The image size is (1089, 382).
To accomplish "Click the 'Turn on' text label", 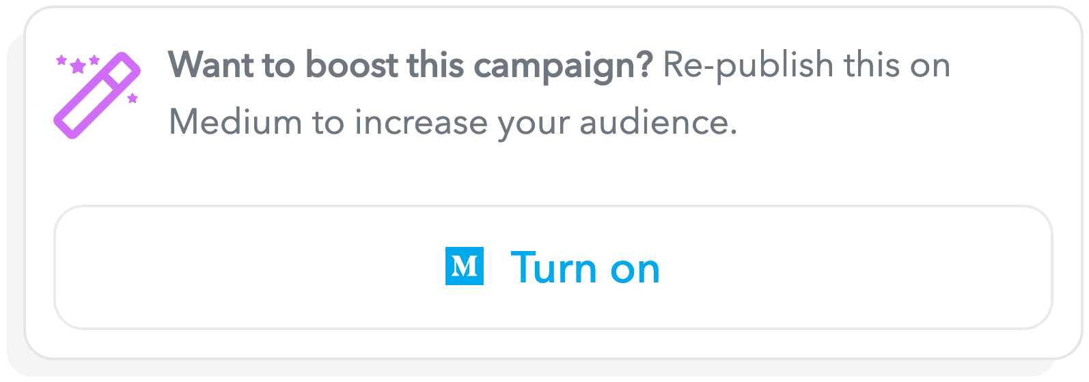I will [585, 267].
